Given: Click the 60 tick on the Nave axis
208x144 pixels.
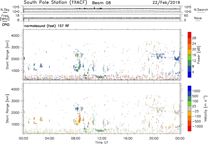Looking at the screenshot, I should coord(186,16).
